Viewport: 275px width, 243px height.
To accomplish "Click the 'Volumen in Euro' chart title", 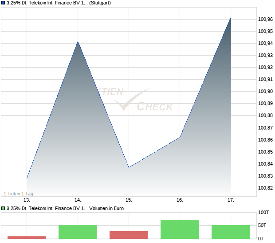I will (65, 208).
